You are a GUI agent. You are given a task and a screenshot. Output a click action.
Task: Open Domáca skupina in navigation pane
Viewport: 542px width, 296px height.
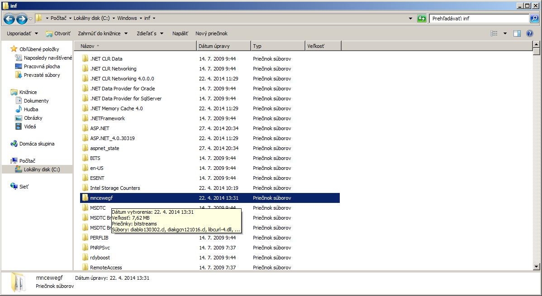[x=36, y=144]
